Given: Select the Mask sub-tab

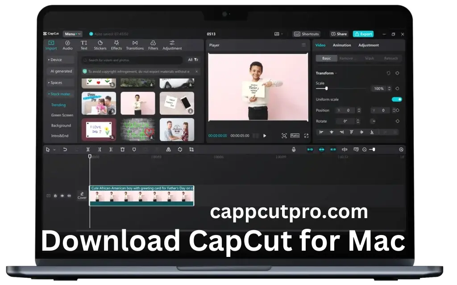Looking at the screenshot, I should [x=369, y=58].
